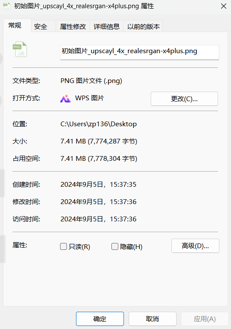Click the 取消 button

pyautogui.click(x=152, y=319)
